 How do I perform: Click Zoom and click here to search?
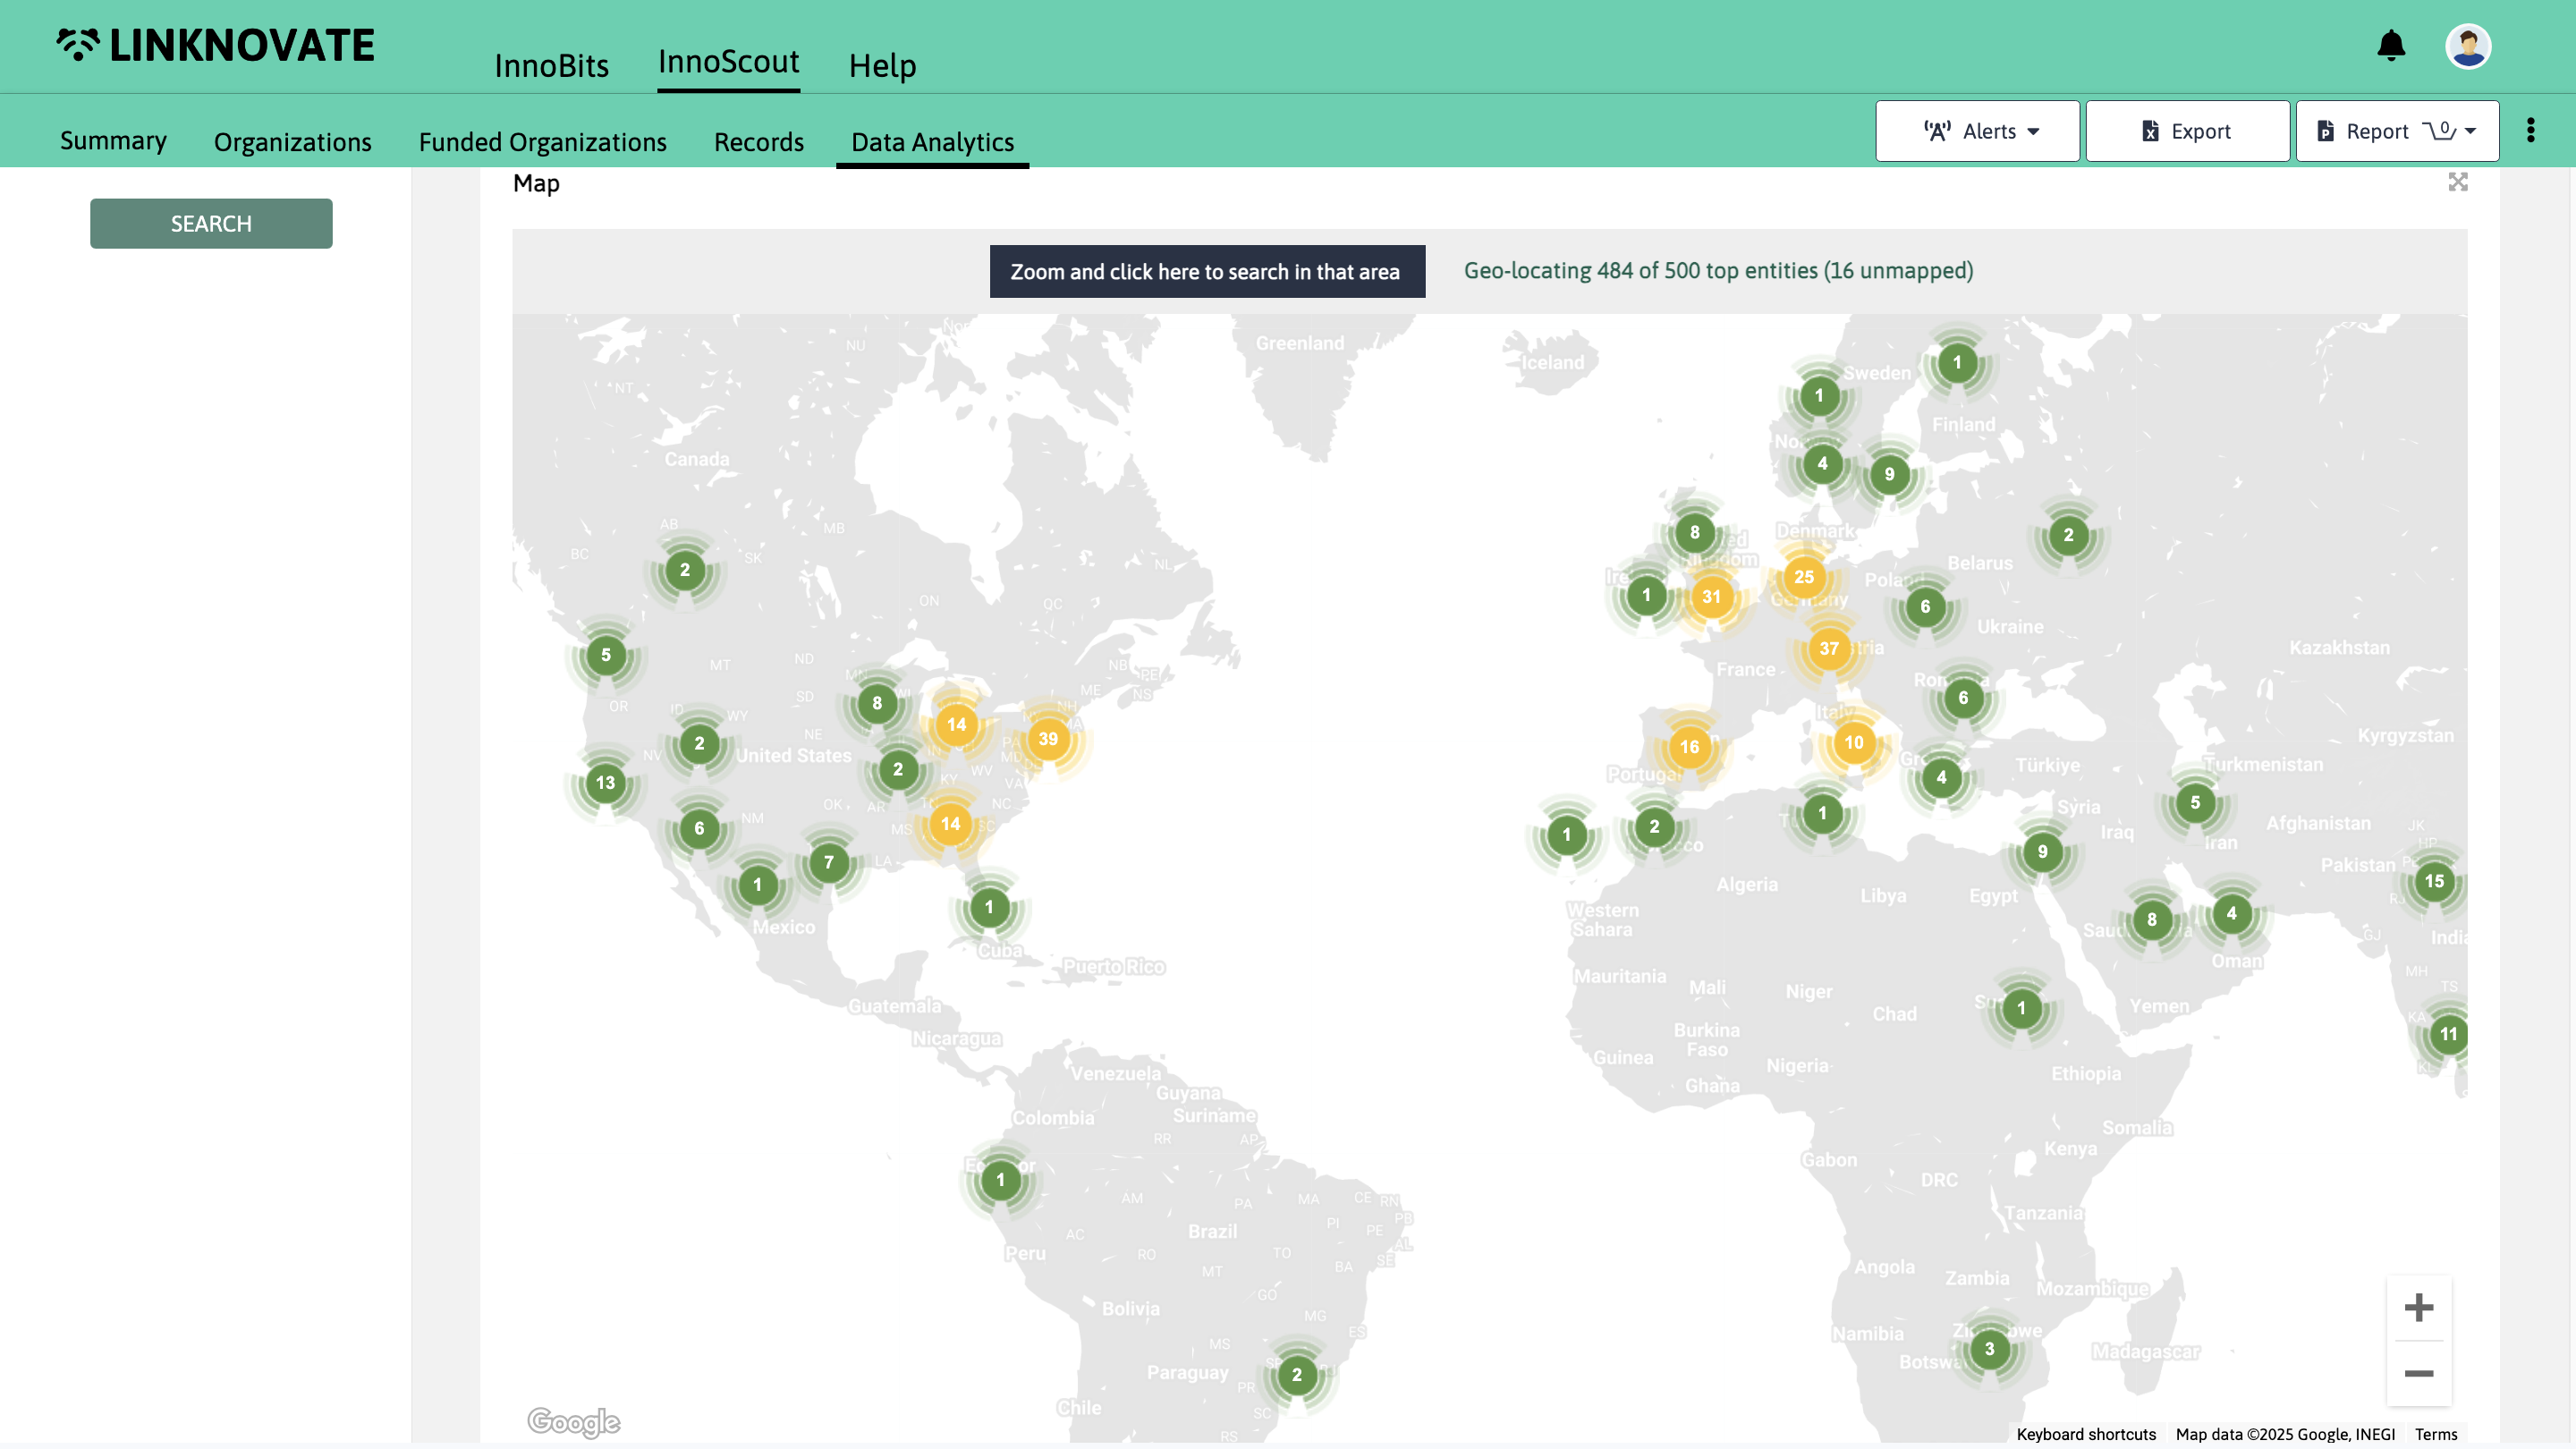tap(1207, 271)
